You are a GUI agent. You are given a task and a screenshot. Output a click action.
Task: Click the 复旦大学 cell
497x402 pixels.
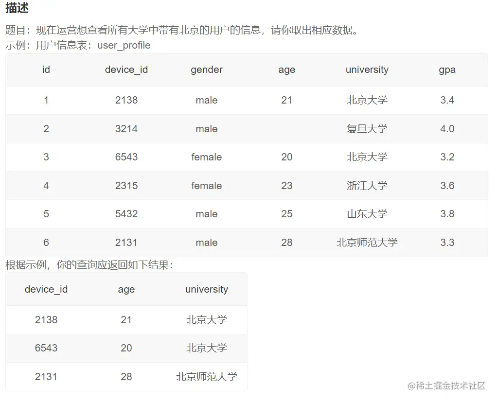point(367,129)
